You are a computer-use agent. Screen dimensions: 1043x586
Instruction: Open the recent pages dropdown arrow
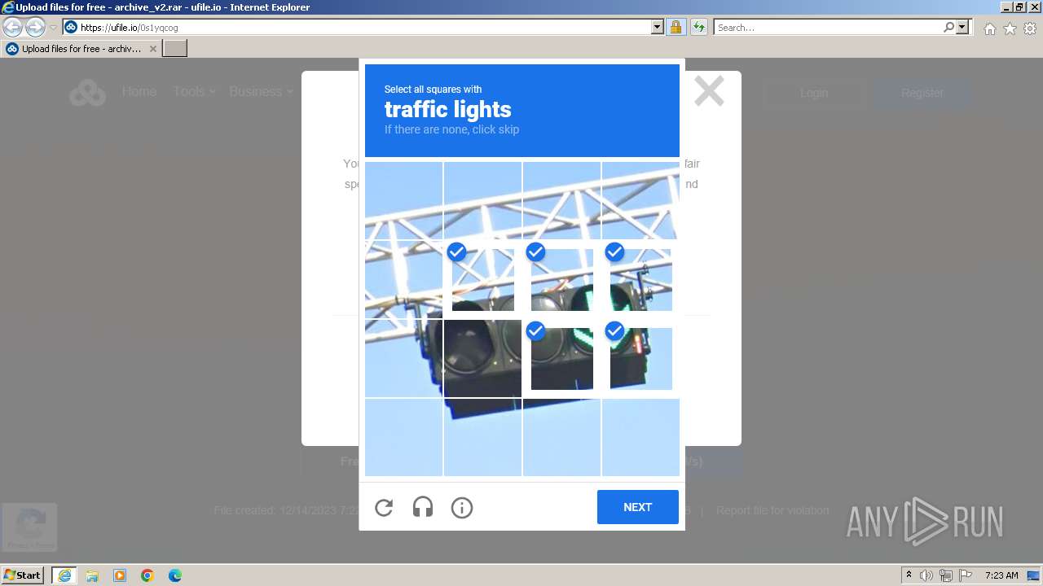(53, 28)
